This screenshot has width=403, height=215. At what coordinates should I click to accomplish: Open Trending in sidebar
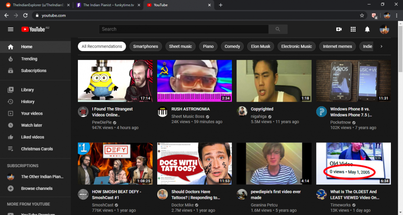[x=35, y=59]
